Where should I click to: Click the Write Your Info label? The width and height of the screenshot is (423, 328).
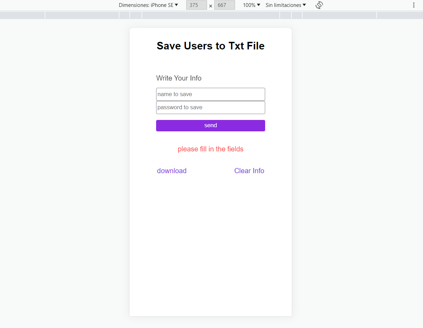(179, 78)
